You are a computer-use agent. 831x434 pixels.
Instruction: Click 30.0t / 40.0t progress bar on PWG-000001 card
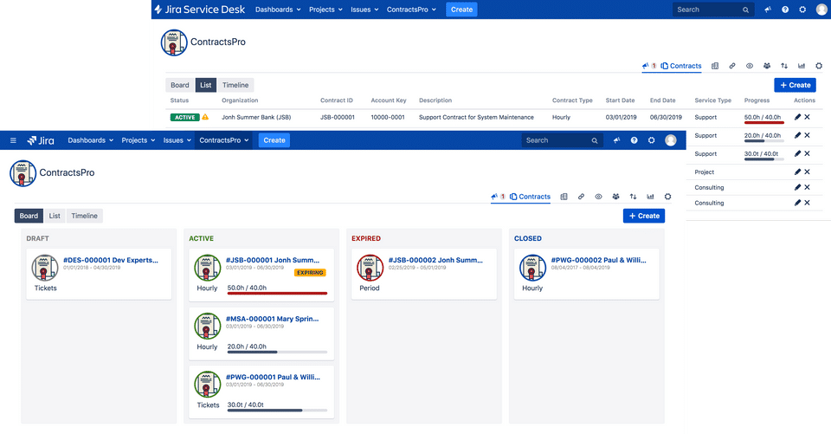277,410
